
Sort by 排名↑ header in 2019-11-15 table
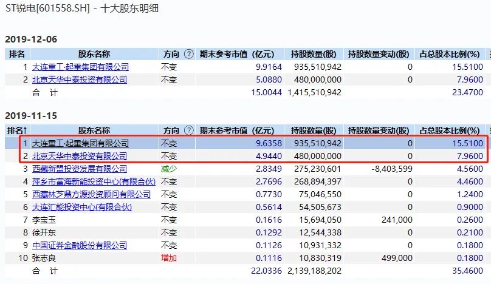point(17,130)
